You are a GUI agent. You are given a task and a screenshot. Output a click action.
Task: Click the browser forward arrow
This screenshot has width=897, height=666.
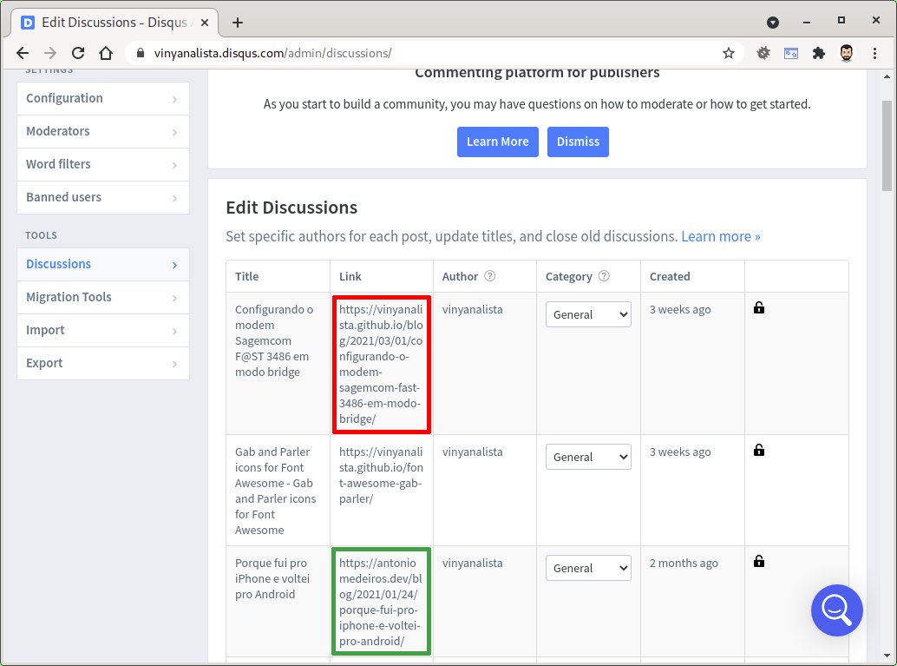[50, 53]
